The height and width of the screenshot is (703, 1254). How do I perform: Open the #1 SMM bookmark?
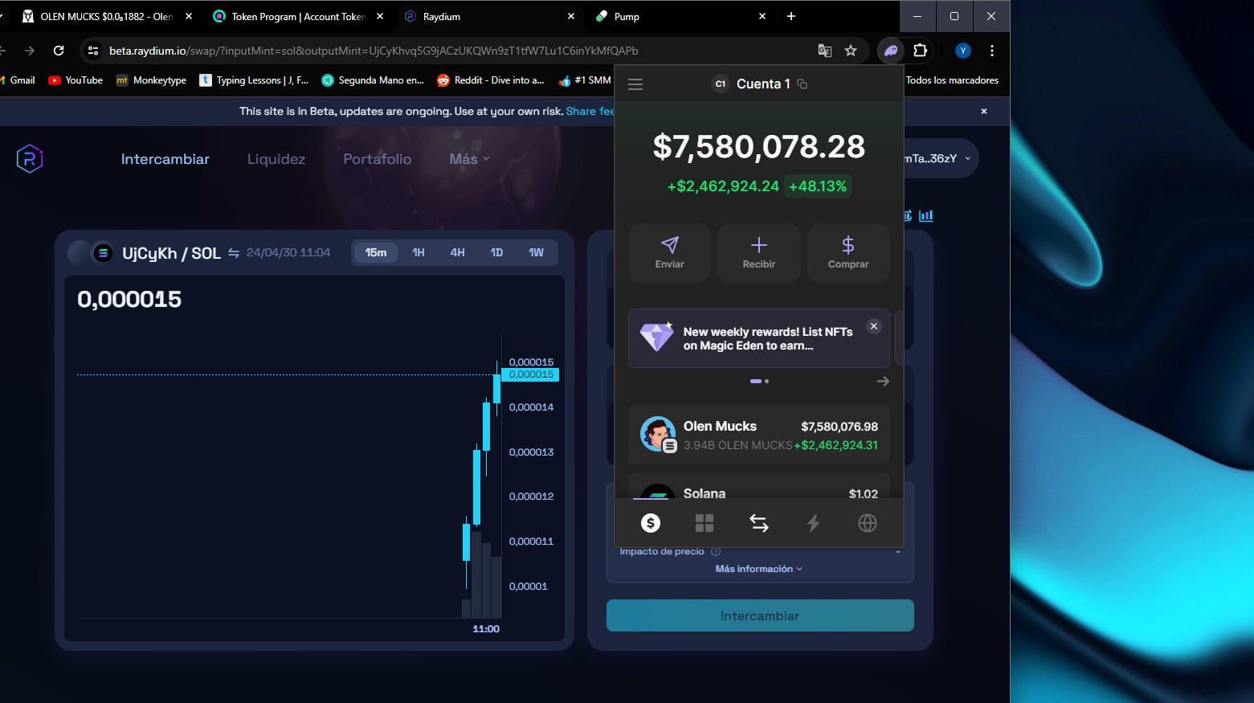coord(585,80)
